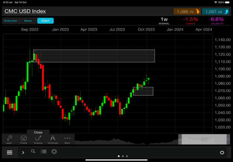
Task: Open the 1 week interval selector
Action: click(x=9, y=140)
